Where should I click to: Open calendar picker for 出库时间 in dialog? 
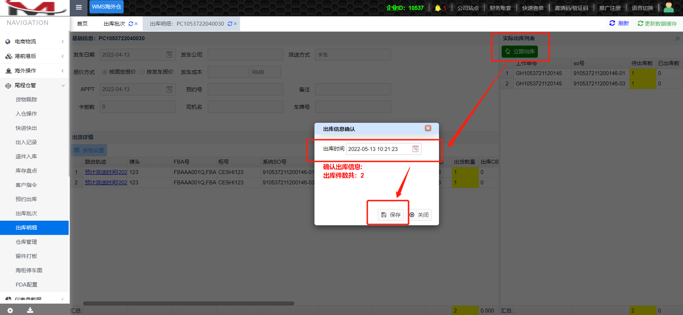pos(415,149)
